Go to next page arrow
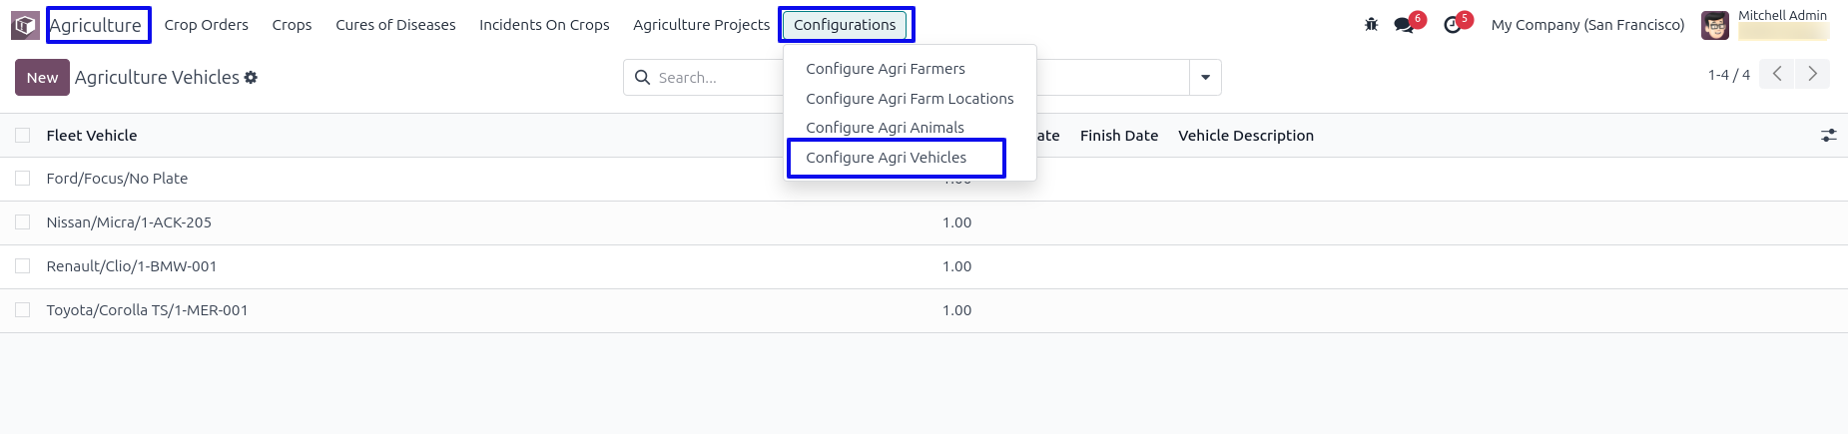Viewport: 1848px width, 434px height. (1812, 75)
